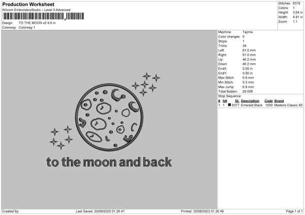Click the embroidered moon circle design
This screenshot has height=215, width=305.
(109, 118)
